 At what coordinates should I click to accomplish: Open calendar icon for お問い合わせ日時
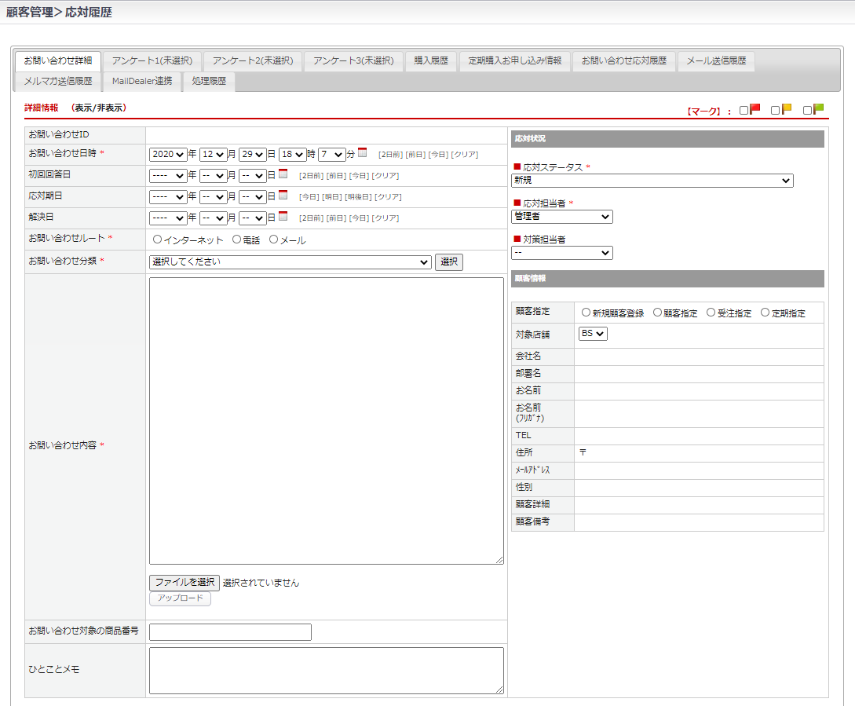point(363,153)
